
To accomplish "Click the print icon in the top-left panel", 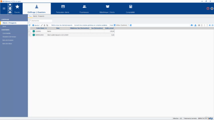I will tap(10, 12).
